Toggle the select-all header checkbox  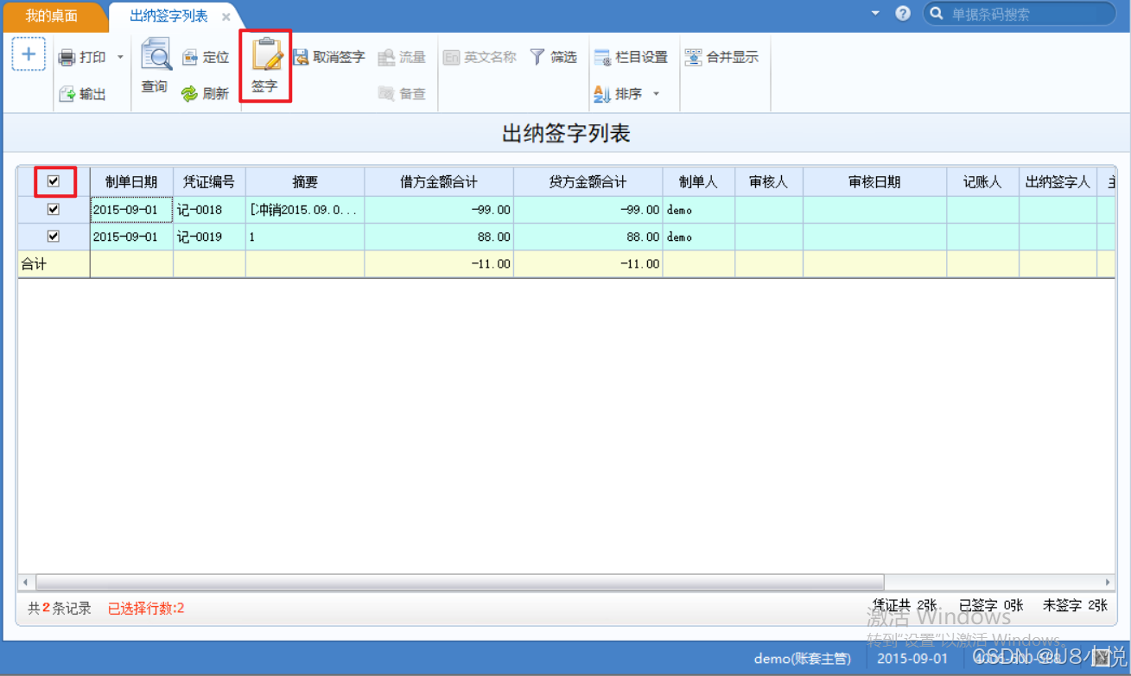click(x=54, y=181)
